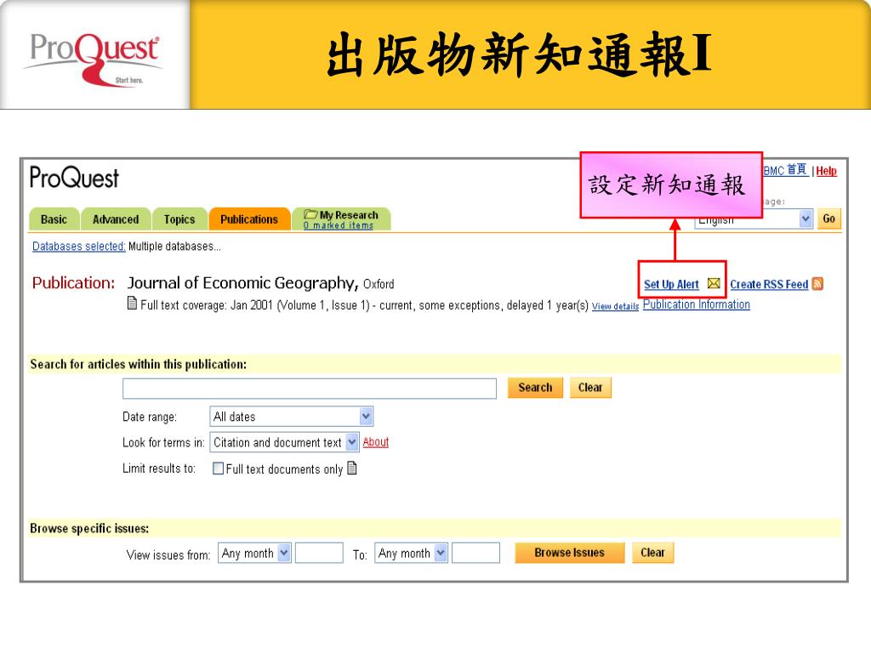Image resolution: width=871 pixels, height=653 pixels.
Task: Click the full text coverage document icon
Action: click(132, 304)
